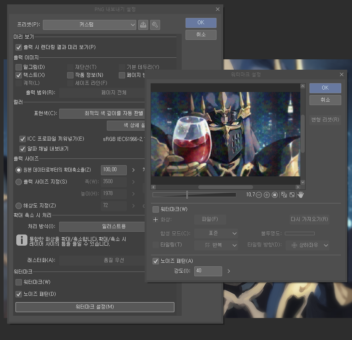Click the scale percentage field showing 100.00

pos(114,170)
